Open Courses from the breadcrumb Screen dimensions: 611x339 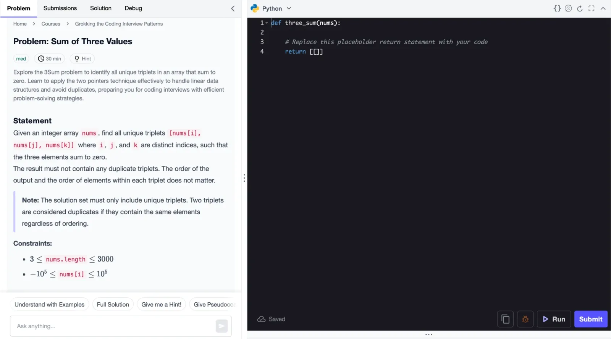coord(51,24)
